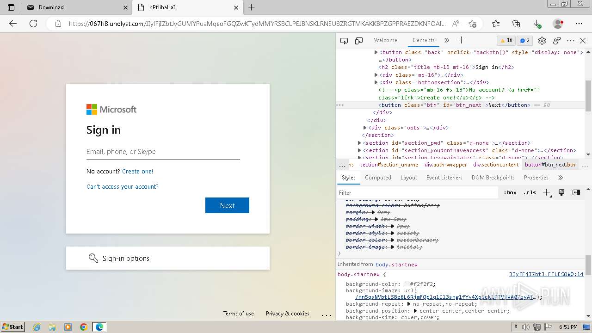Open the Terms of use link

239,314
